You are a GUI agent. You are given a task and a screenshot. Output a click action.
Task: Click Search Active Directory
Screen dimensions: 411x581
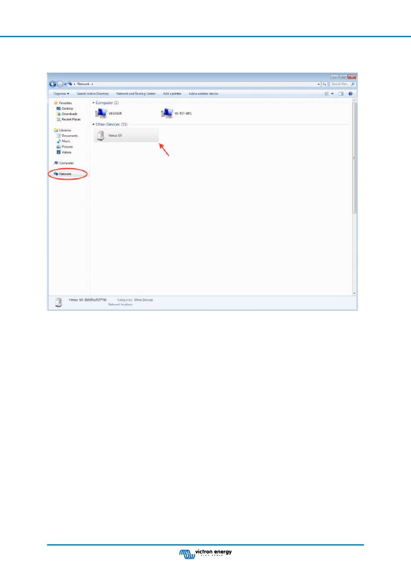point(93,94)
